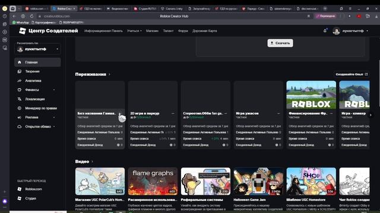Image resolution: width=380 pixels, height=213 pixels.
Task: Open Переживания section via chevron heading
Action: [x=93, y=74]
